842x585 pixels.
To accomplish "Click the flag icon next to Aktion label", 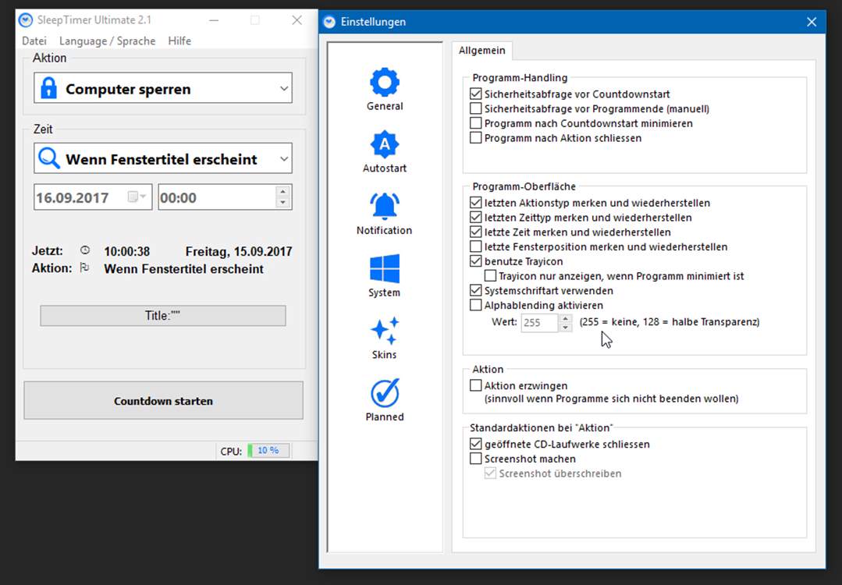I will pyautogui.click(x=84, y=268).
